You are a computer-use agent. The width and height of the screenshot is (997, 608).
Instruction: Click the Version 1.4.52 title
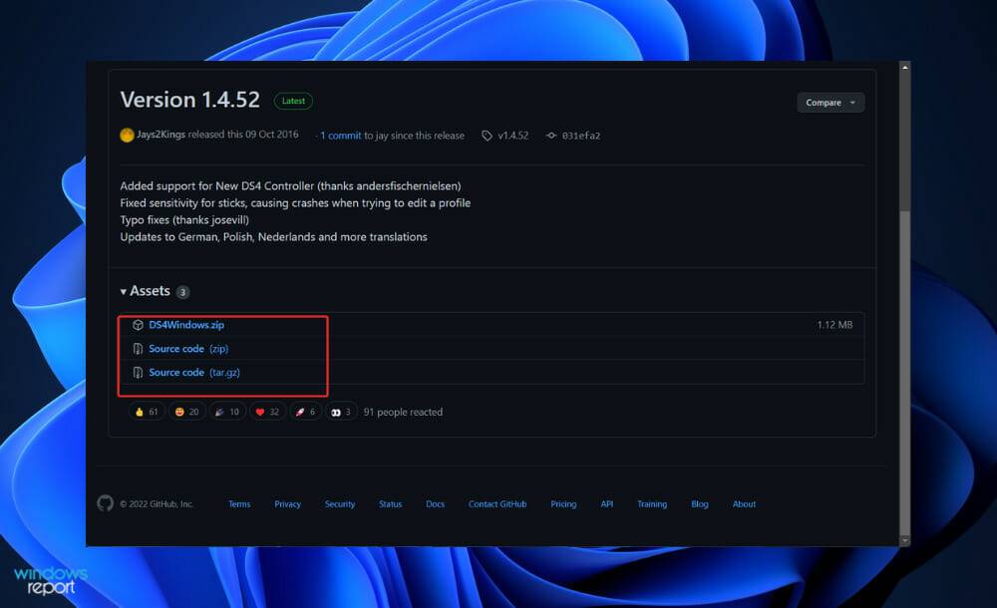pyautogui.click(x=190, y=100)
